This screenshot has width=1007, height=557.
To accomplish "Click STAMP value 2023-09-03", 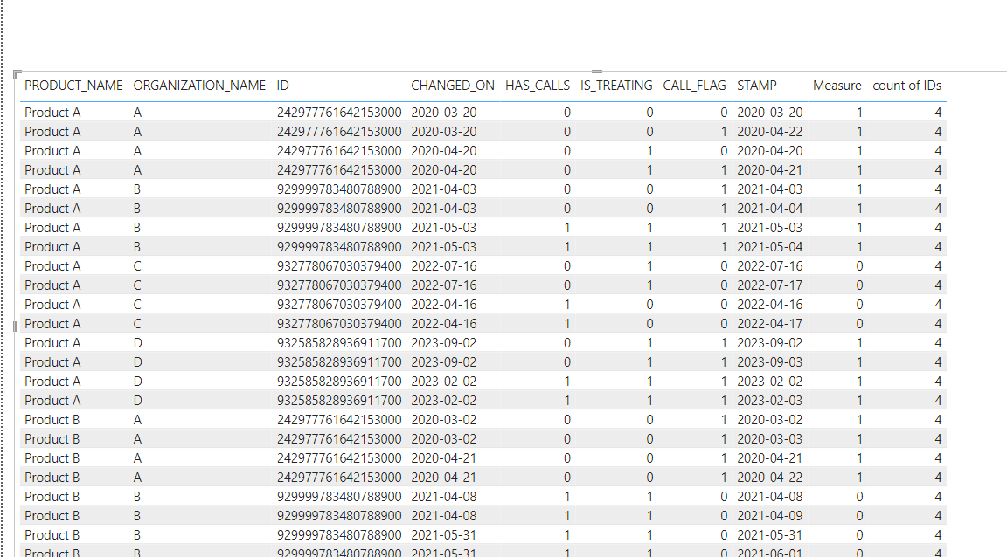I will coord(769,362).
